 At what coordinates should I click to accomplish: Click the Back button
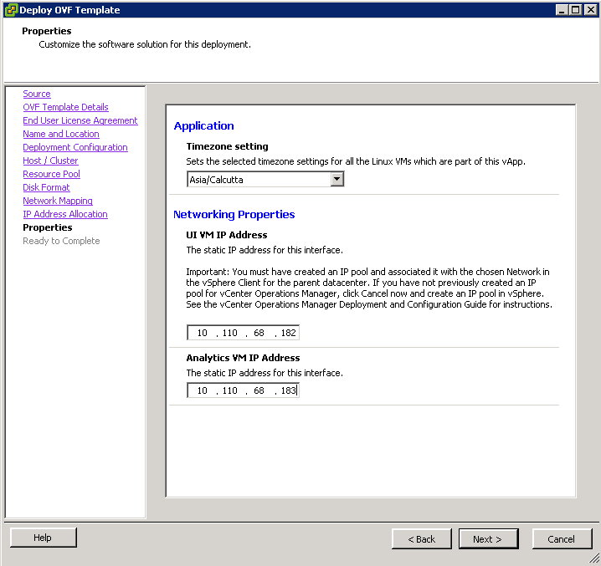[x=421, y=539]
